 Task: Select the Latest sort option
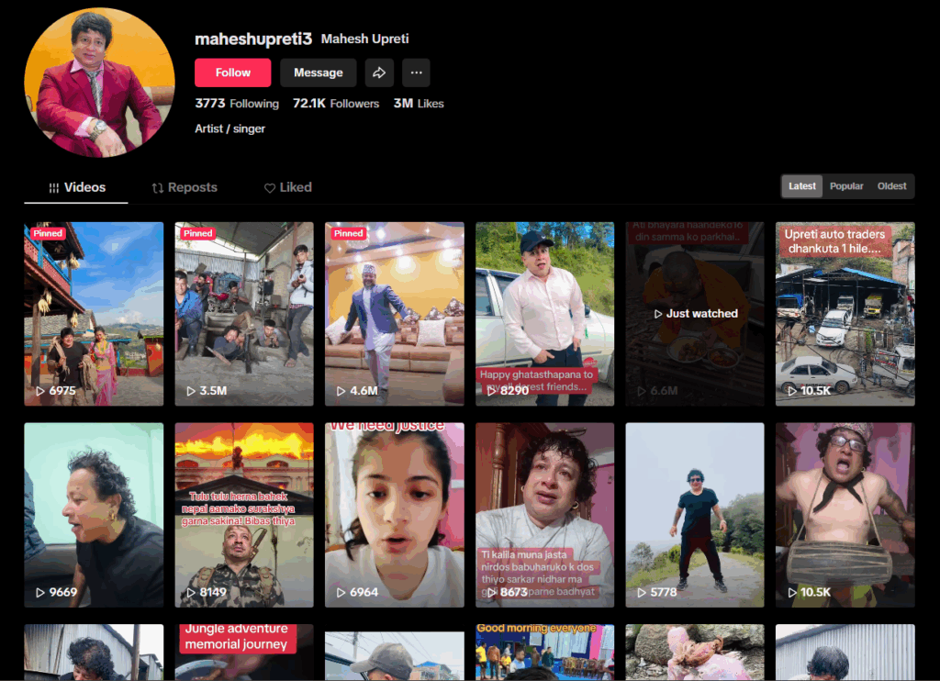pos(801,186)
